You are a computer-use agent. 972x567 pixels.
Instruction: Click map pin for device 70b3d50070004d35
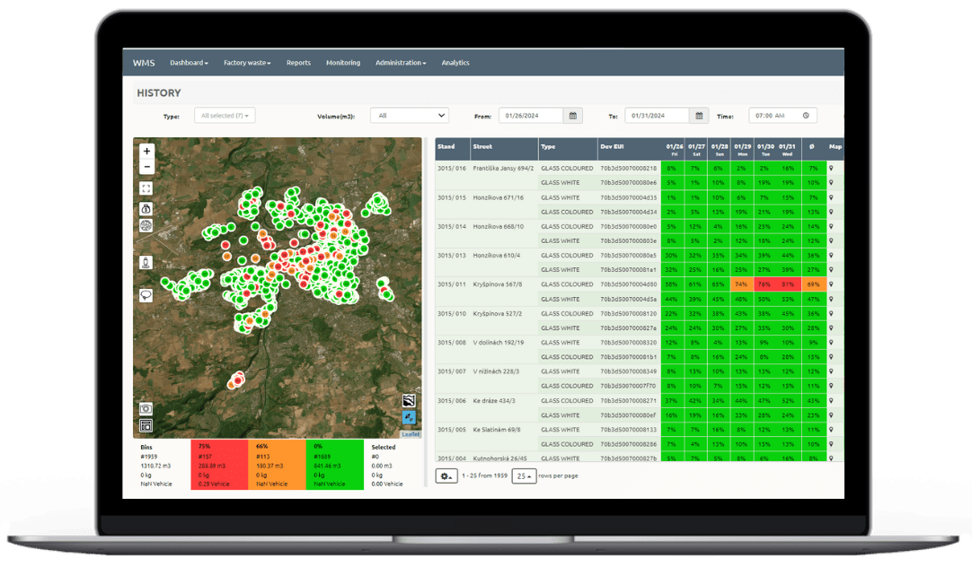831,197
